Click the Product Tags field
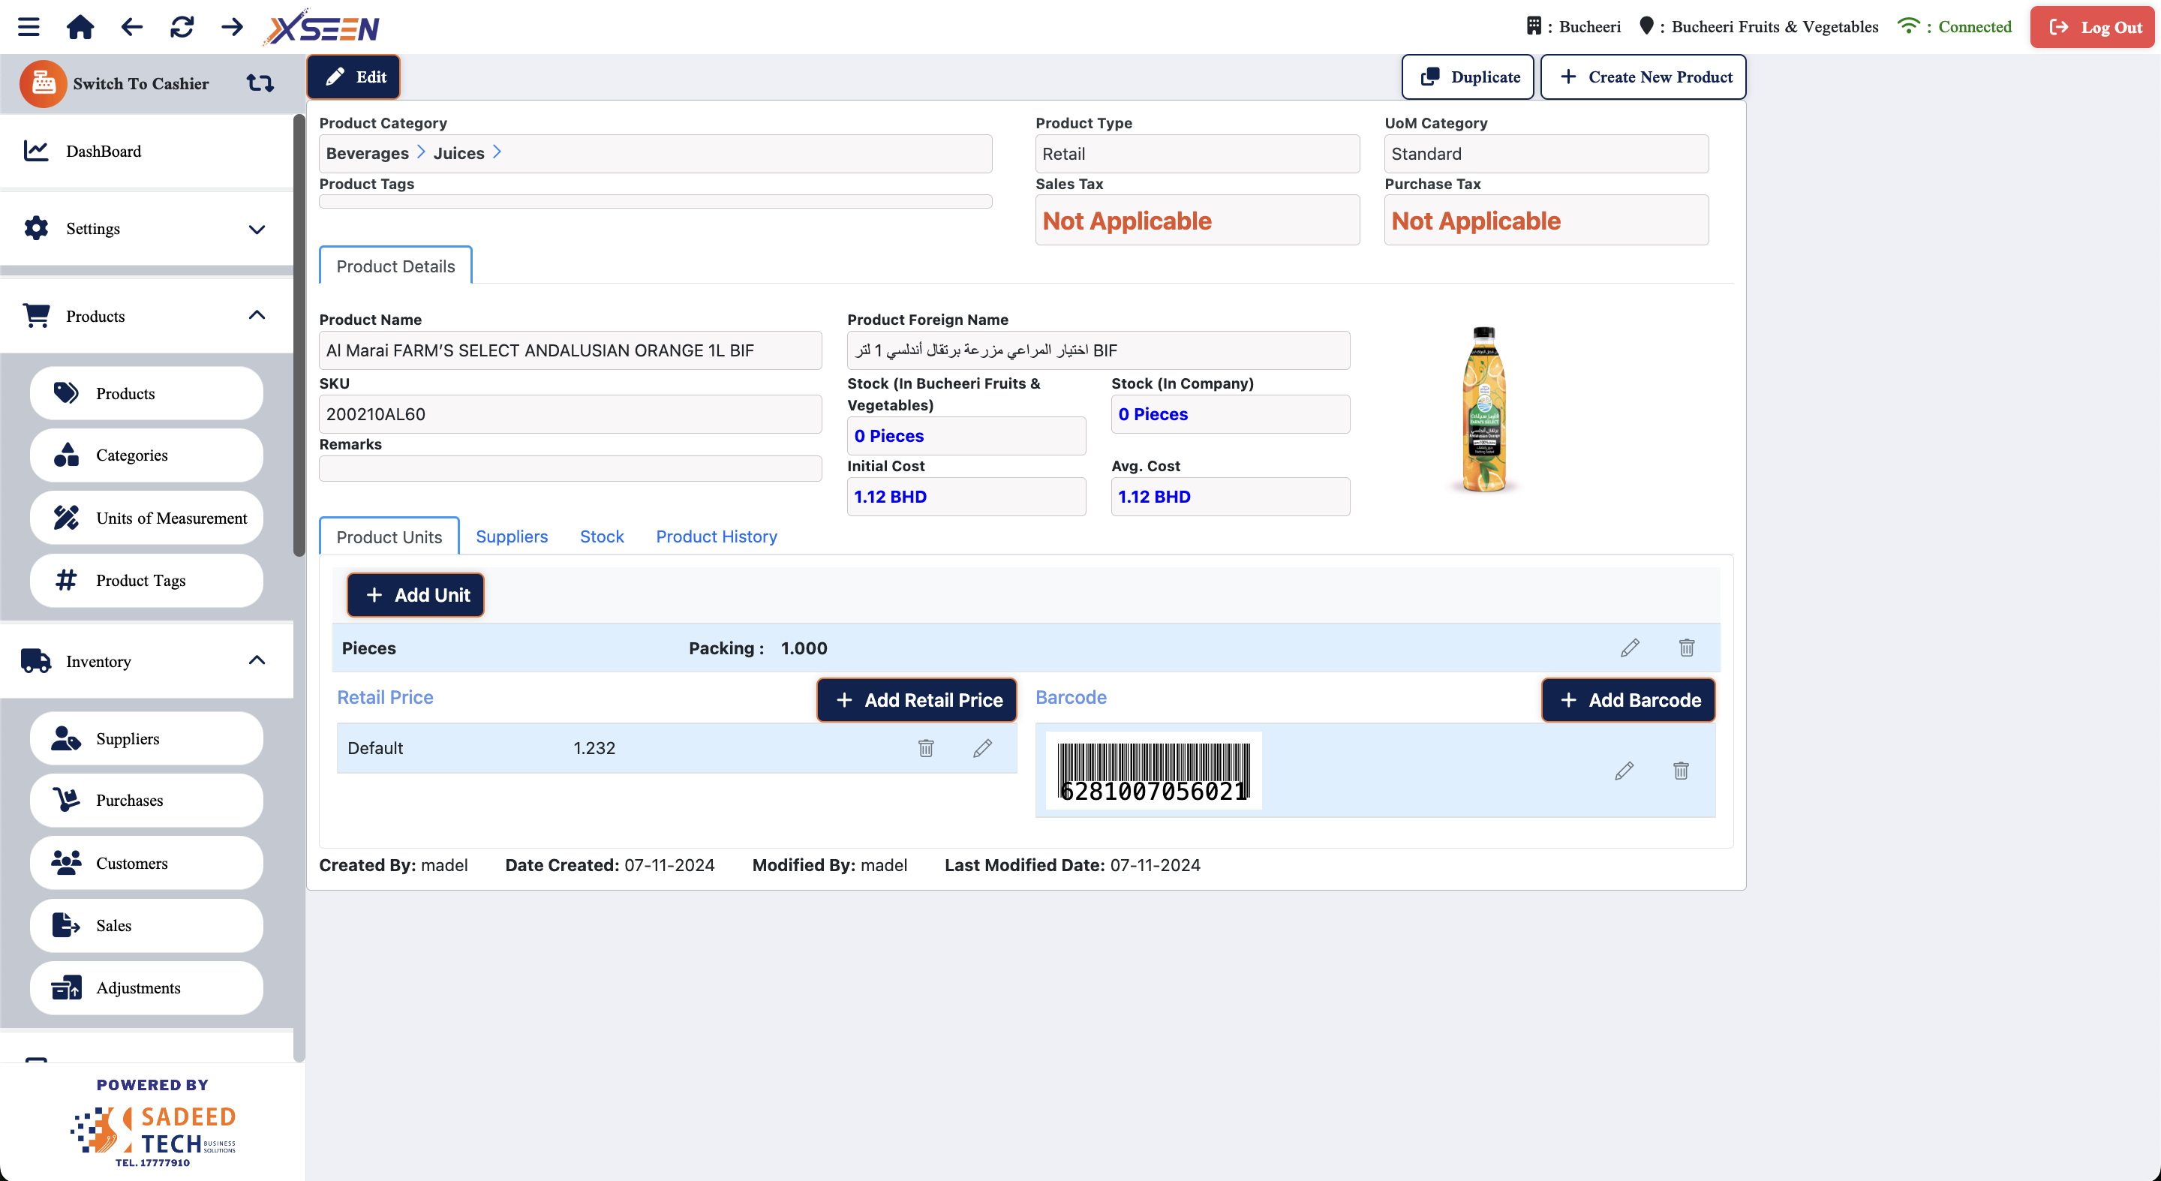The width and height of the screenshot is (2161, 1181). tap(656, 201)
